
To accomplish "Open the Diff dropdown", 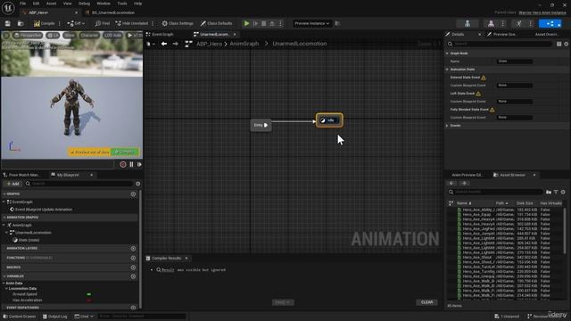I will [x=76, y=23].
